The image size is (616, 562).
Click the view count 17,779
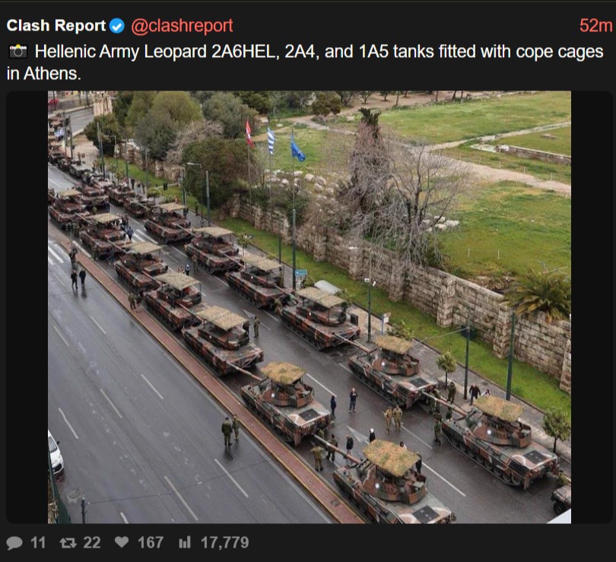pos(224,543)
